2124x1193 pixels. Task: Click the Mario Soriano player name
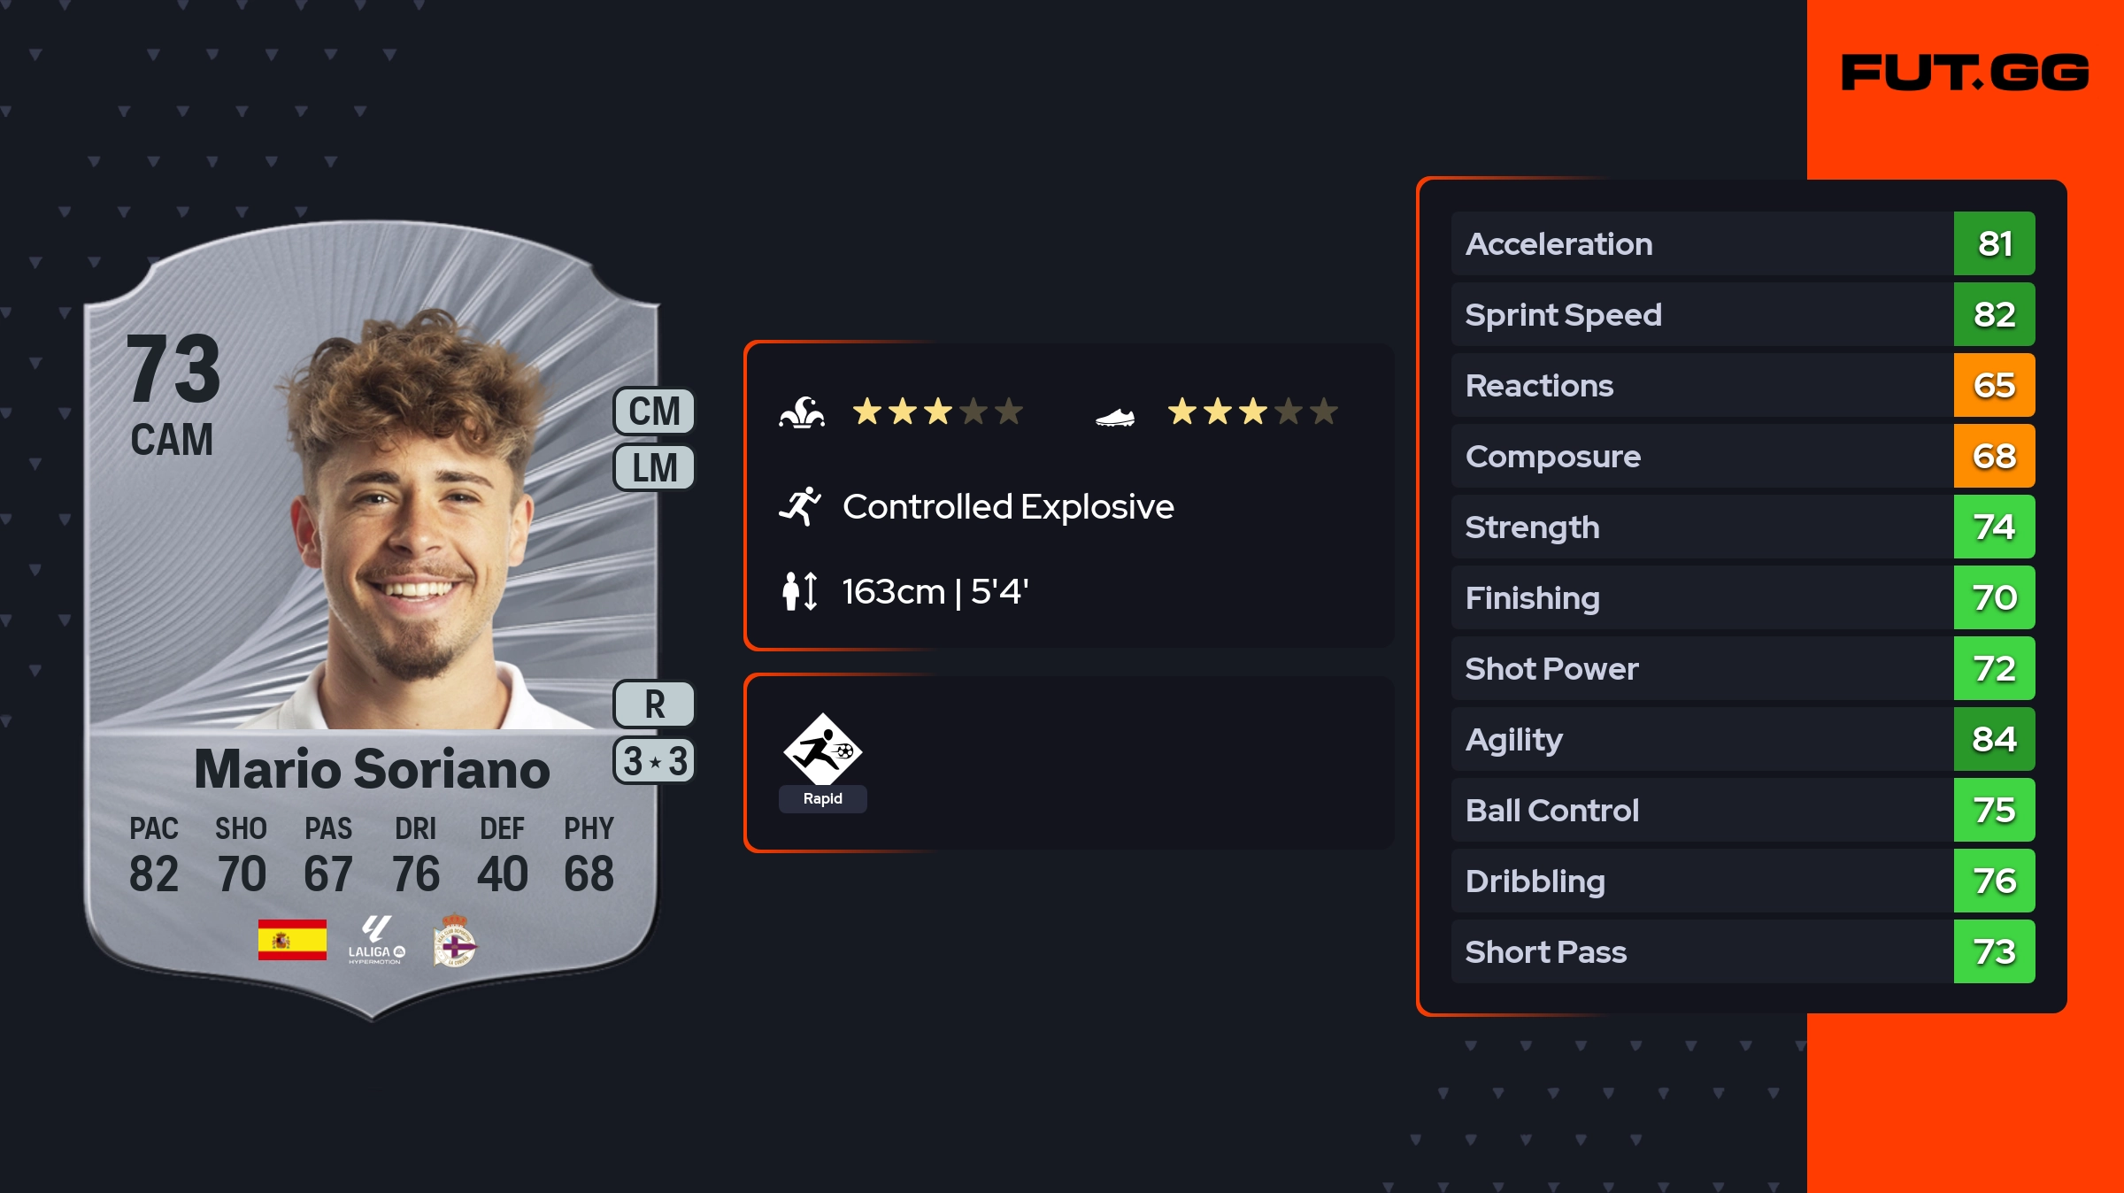[x=372, y=768]
